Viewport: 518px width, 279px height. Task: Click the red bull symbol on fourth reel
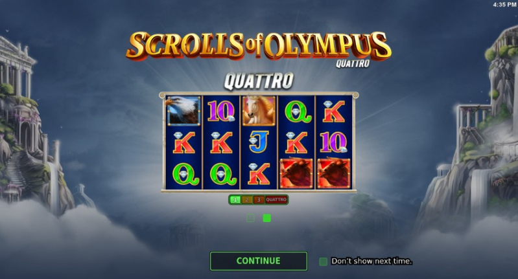[296, 173]
